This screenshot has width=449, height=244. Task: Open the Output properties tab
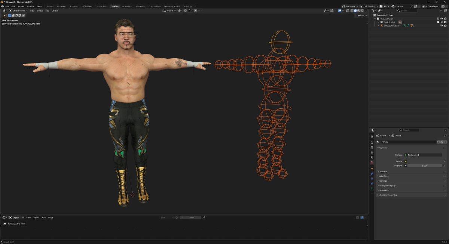pyautogui.click(x=372, y=148)
